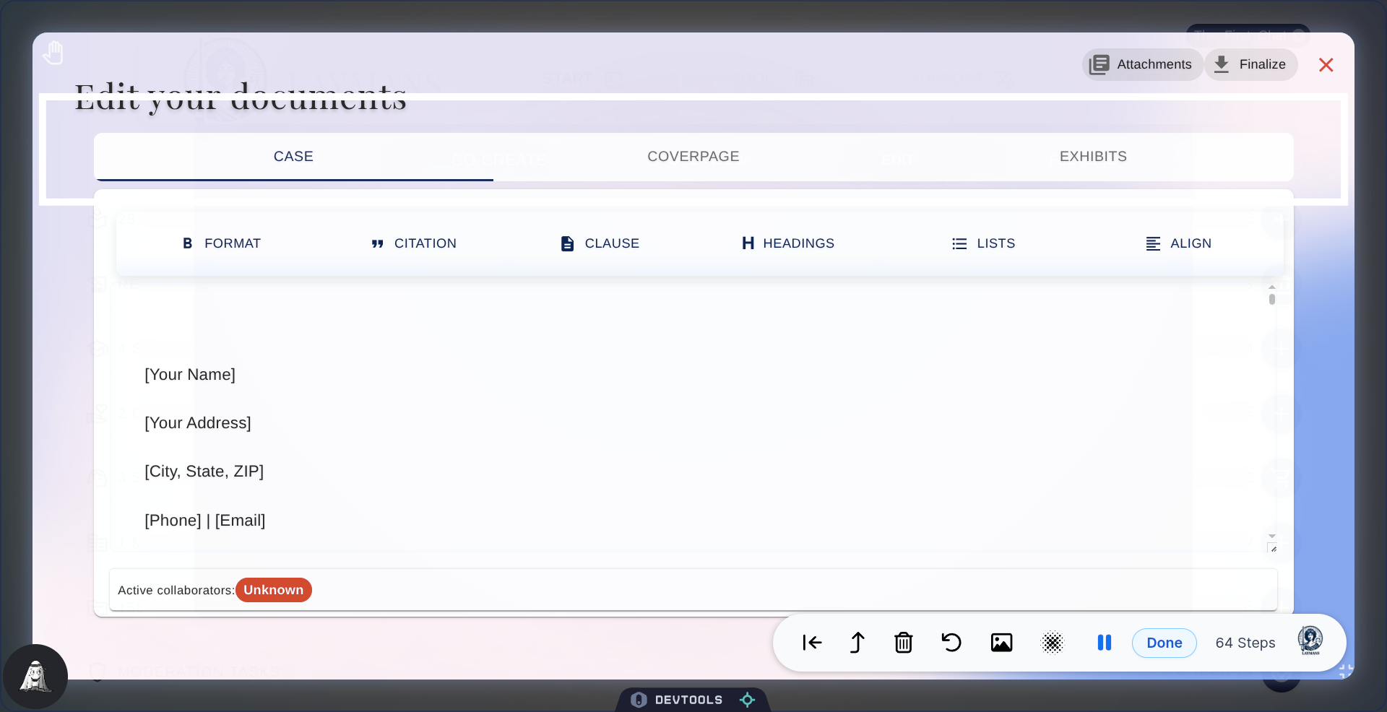Image resolution: width=1387 pixels, height=712 pixels.
Task: Pause the recording
Action: [x=1105, y=643]
